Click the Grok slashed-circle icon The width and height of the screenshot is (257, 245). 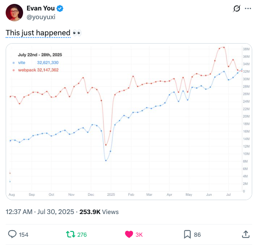click(x=237, y=9)
